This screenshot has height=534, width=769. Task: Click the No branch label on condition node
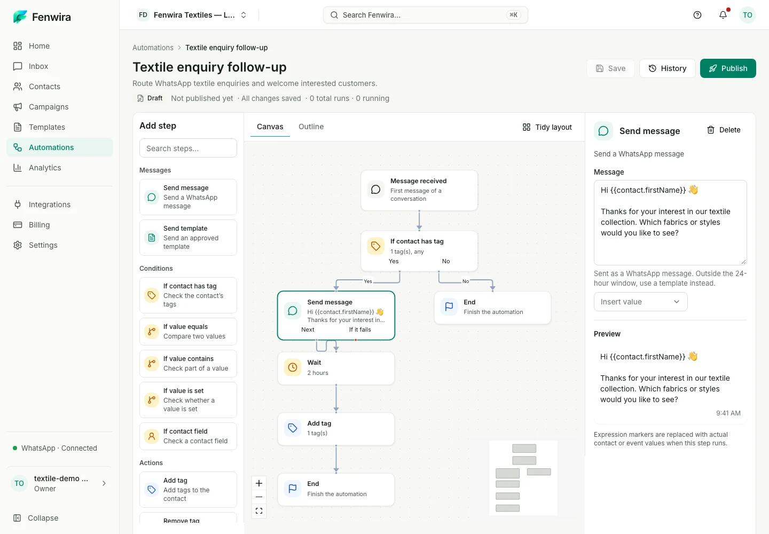click(x=446, y=261)
